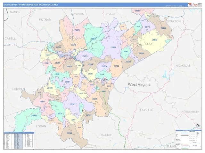
Task: Click ZIP code label 25043
Action: (155, 40)
